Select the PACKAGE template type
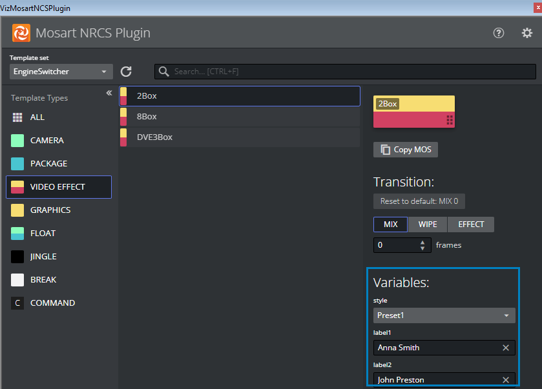This screenshot has width=542, height=389. coord(48,164)
